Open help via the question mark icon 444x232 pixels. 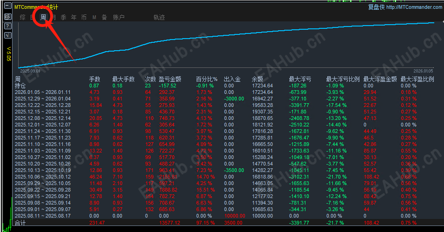tap(8, 26)
